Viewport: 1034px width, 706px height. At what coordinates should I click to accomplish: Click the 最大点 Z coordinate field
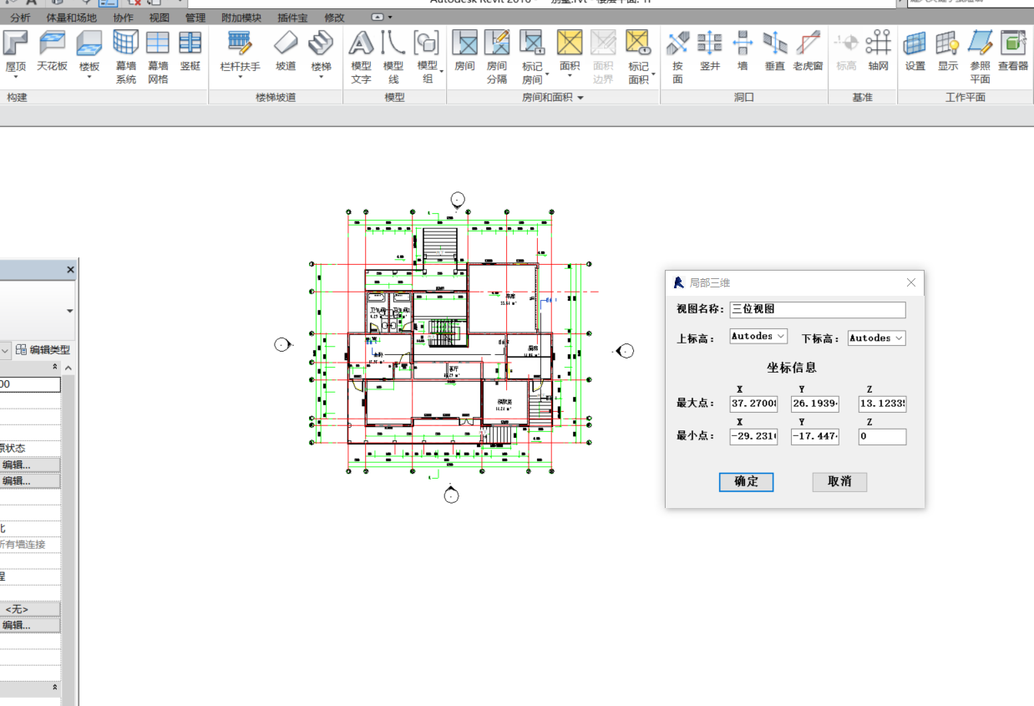click(882, 404)
